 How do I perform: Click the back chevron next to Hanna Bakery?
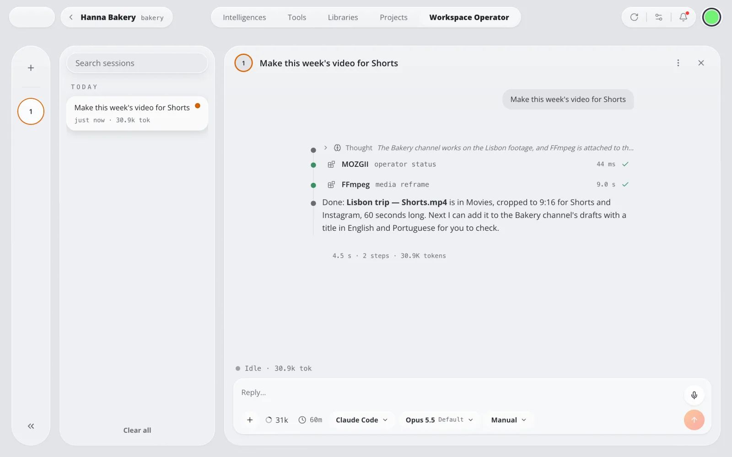point(71,17)
